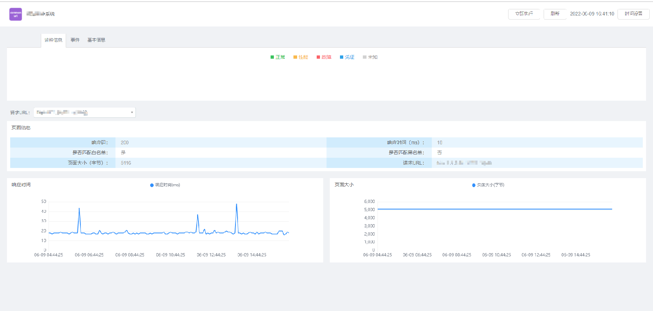
Task: Toggle the red 故障 legend item
Action: [324, 57]
